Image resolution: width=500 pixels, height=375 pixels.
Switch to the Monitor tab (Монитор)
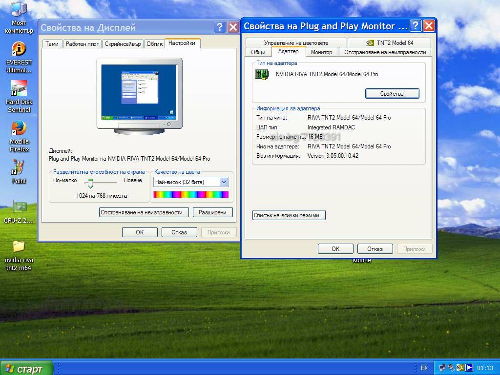coord(321,52)
